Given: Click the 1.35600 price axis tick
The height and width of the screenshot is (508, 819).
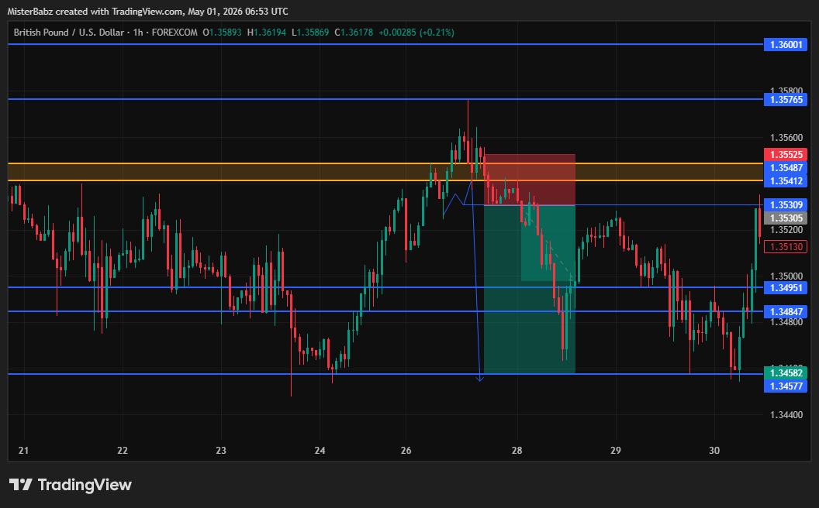Looking at the screenshot, I should [x=786, y=138].
